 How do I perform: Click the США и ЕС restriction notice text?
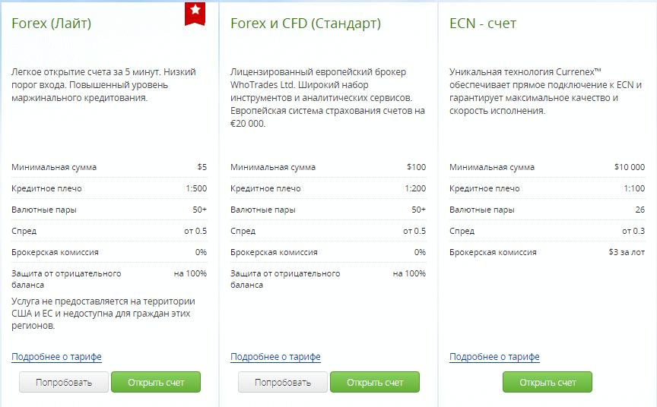click(x=103, y=314)
